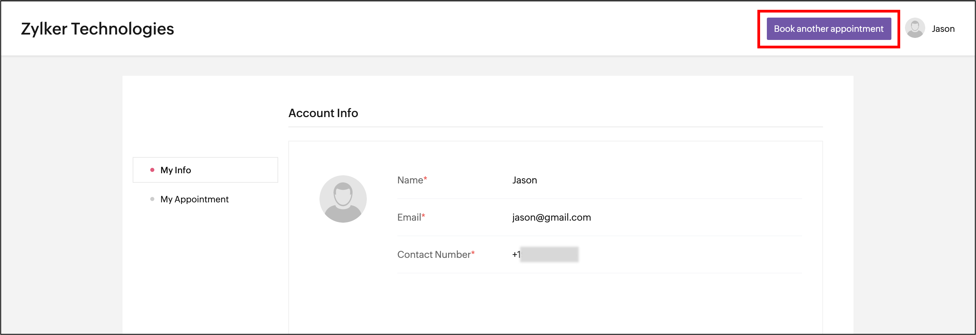Screen dimensions: 976x335
Task: Click the red asterisk beside Name
Action: pyautogui.click(x=425, y=178)
